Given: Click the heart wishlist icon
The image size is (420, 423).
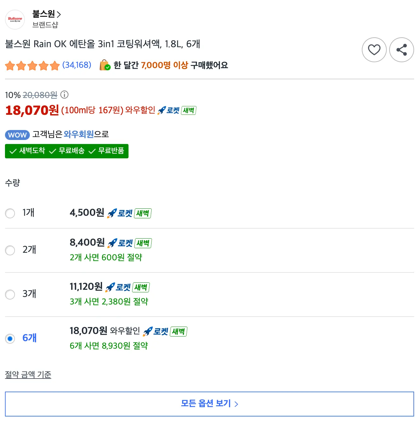Looking at the screenshot, I should (x=374, y=50).
